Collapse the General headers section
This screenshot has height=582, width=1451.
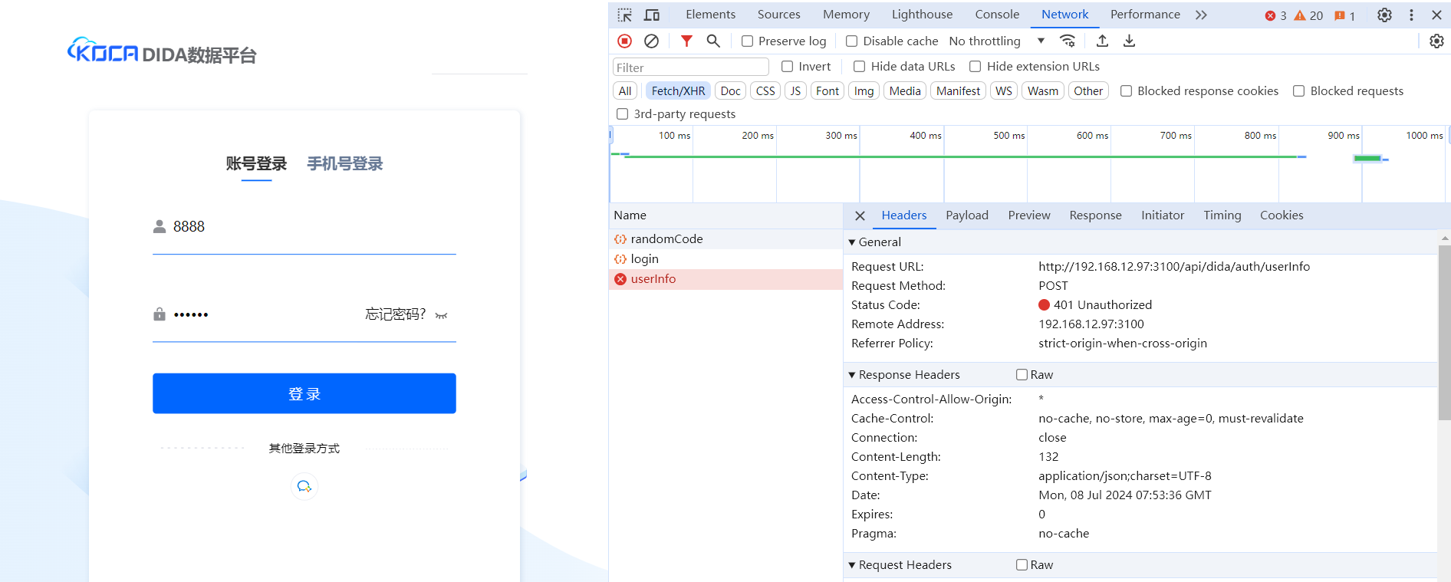(852, 242)
